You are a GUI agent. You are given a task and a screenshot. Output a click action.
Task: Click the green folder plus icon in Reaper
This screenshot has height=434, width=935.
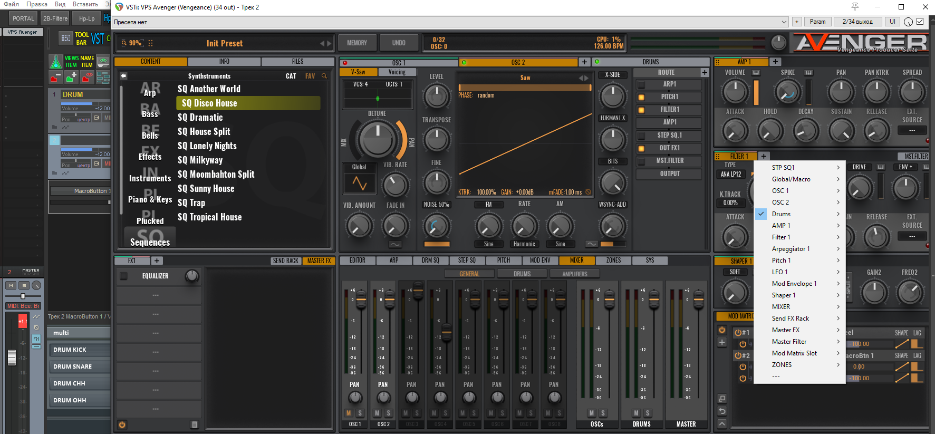71,78
